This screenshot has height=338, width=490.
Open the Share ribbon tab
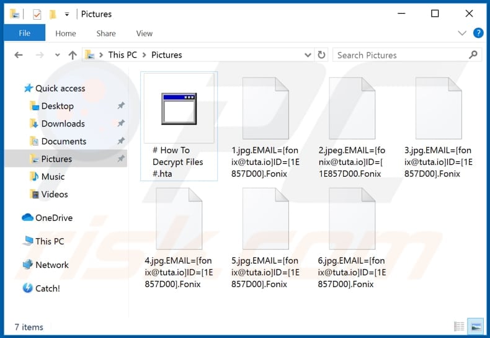coord(106,33)
